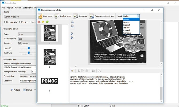Toggle the Duplex checkbox

(x=20, y=22)
